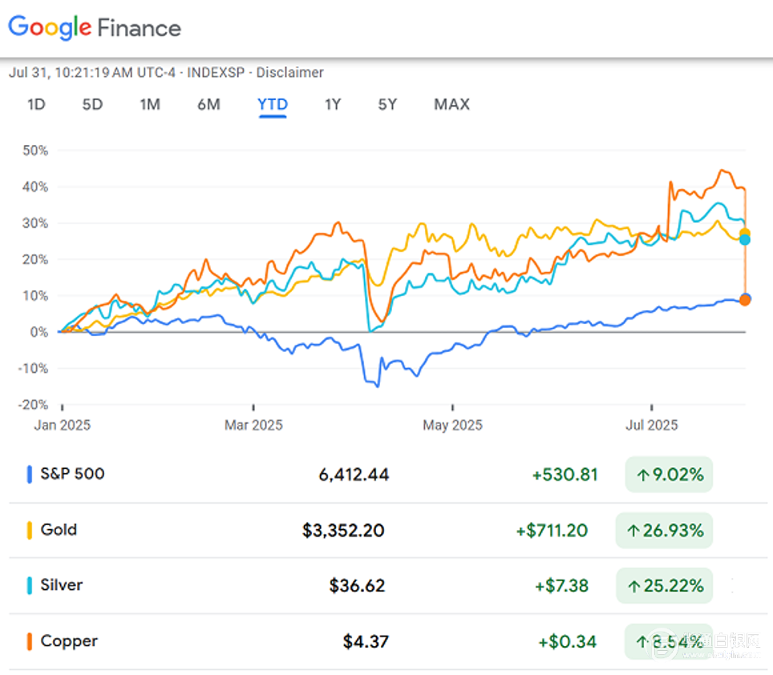773x675 pixels.
Task: Click the Google Finance logo
Action: pos(95,27)
